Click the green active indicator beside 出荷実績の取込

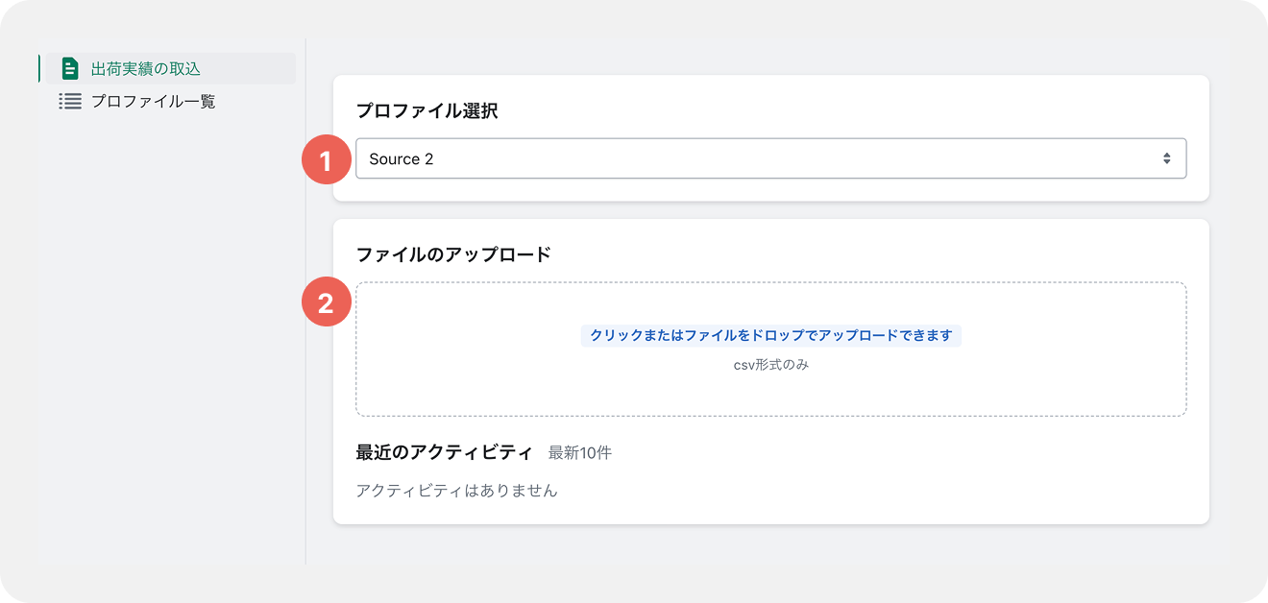[39, 68]
